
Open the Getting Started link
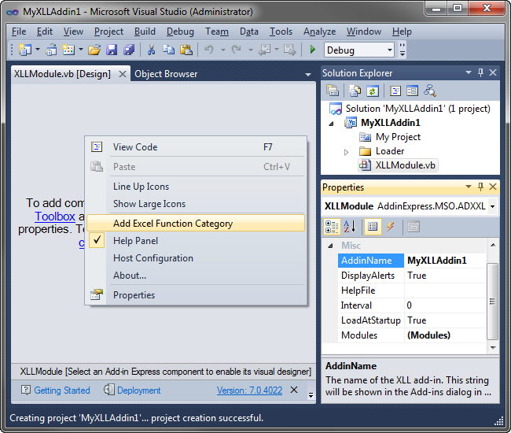click(62, 390)
